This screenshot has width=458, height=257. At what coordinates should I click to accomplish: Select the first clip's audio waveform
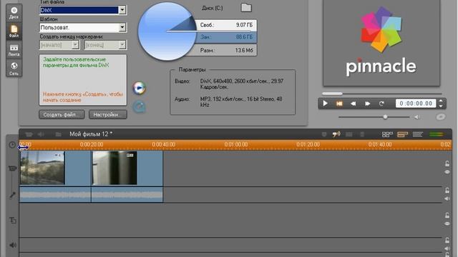(55, 194)
